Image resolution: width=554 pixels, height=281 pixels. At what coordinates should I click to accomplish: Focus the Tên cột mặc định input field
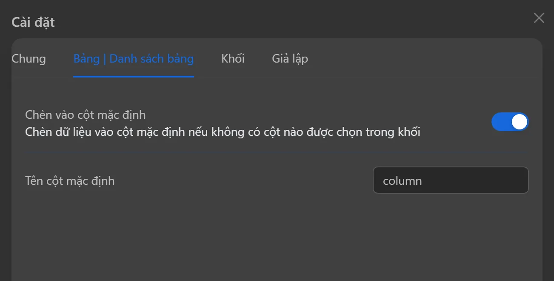pyautogui.click(x=450, y=180)
